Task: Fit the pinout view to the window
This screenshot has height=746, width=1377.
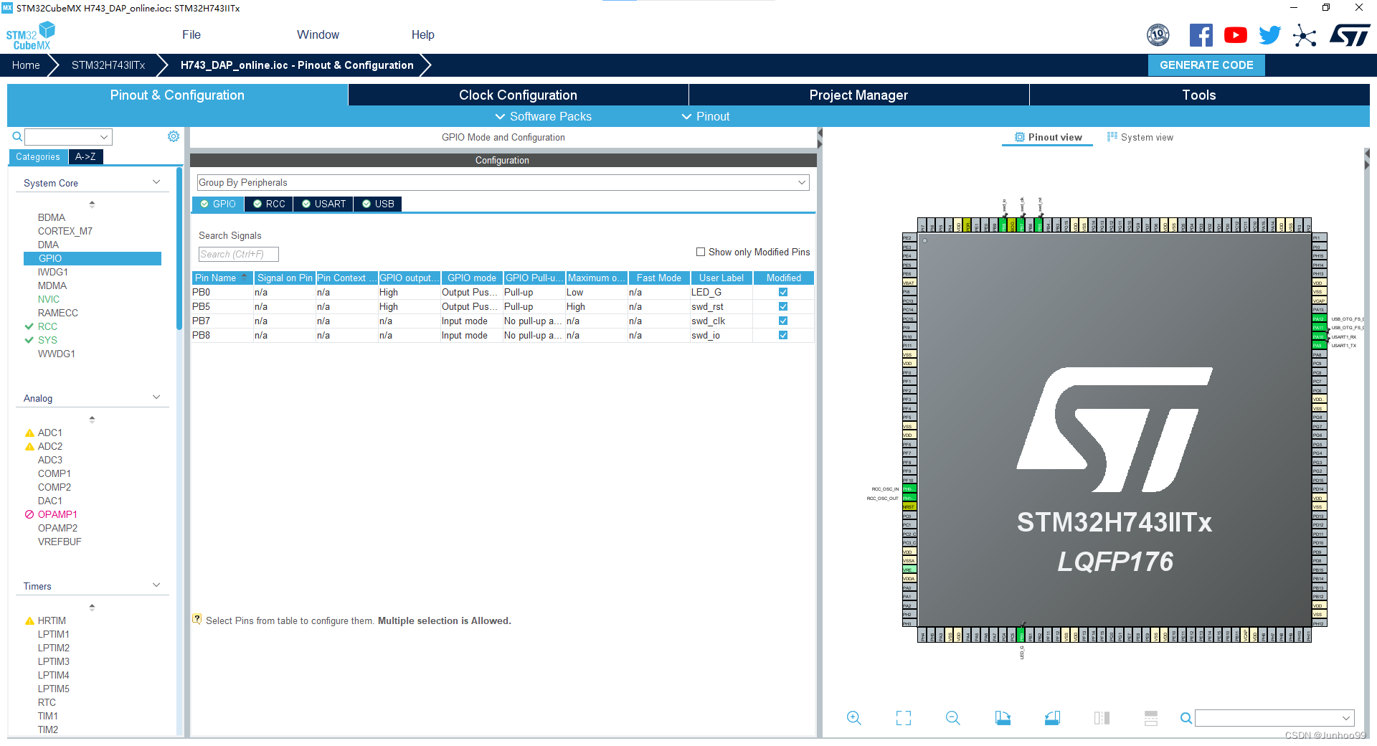Action: pos(904,718)
